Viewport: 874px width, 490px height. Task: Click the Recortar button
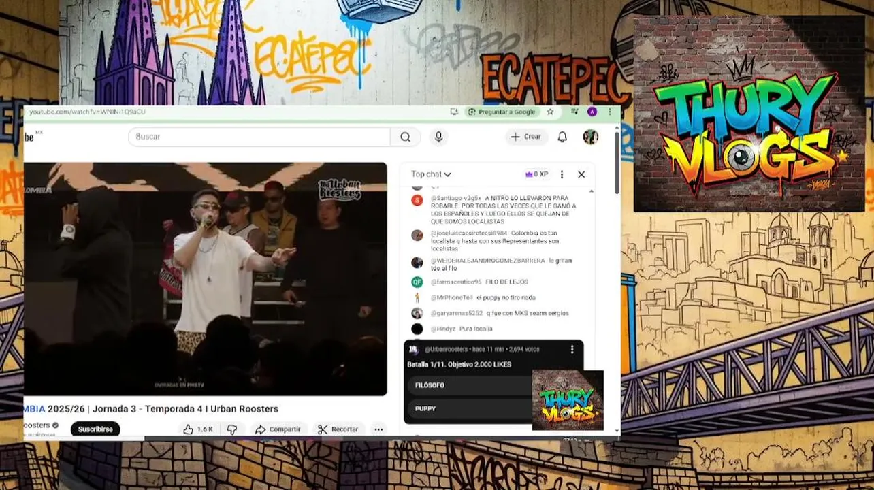[x=338, y=429]
